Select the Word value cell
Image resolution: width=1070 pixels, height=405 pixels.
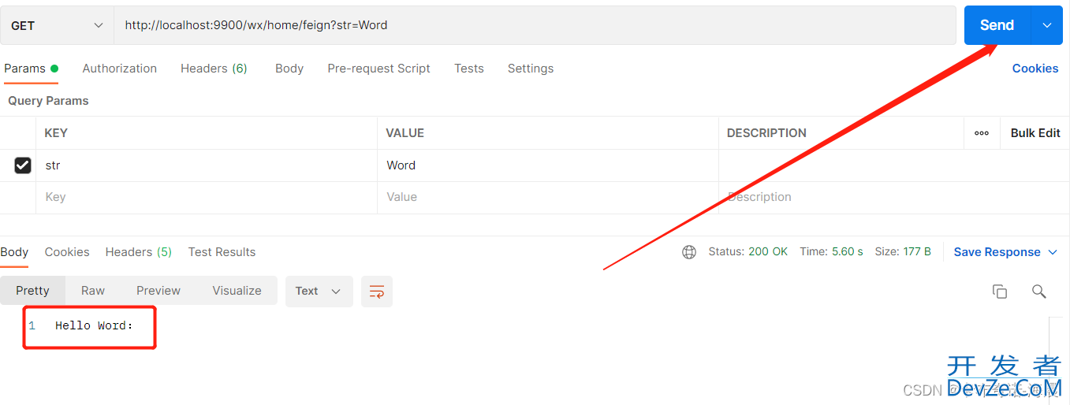click(x=548, y=165)
